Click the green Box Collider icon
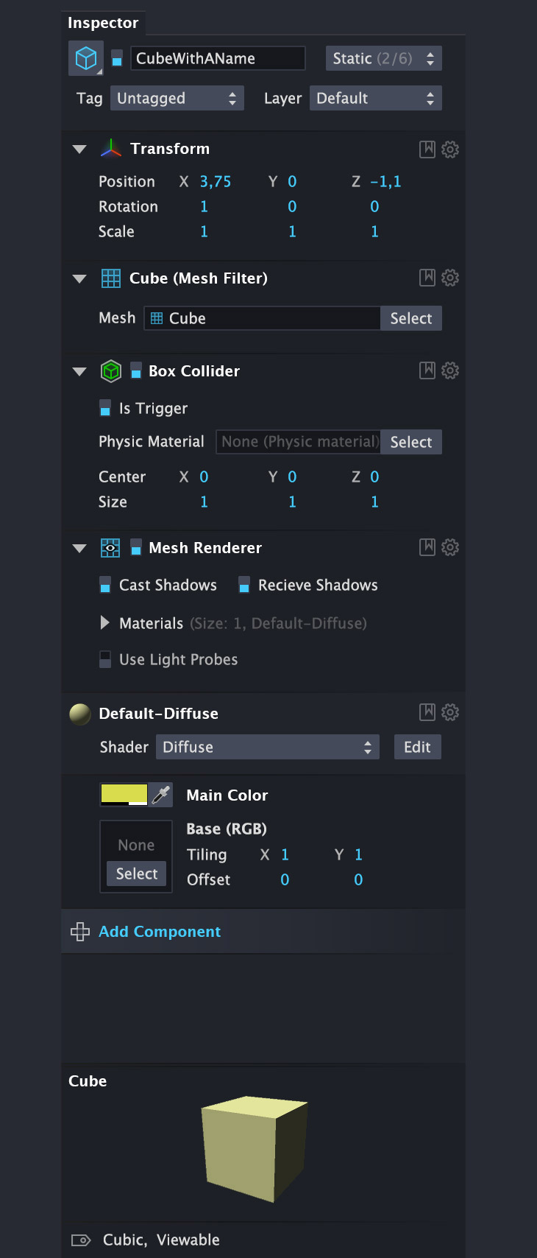 110,371
